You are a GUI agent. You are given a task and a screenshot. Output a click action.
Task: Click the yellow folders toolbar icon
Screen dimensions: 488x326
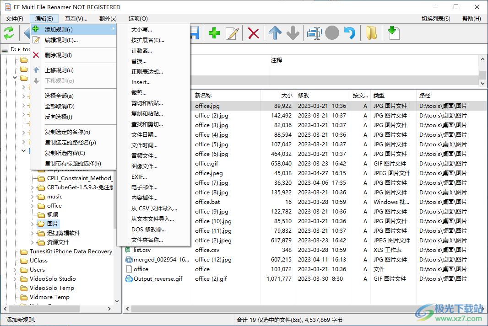click(x=371, y=33)
